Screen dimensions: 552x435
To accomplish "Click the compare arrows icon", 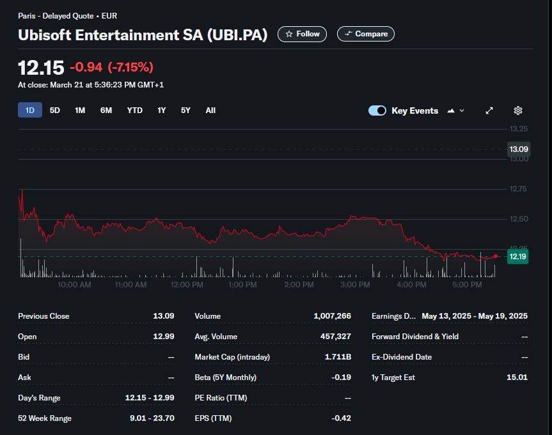I will pos(348,34).
